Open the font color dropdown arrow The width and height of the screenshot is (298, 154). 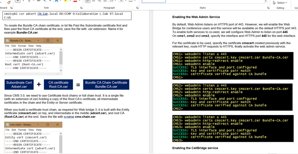coord(79,1)
